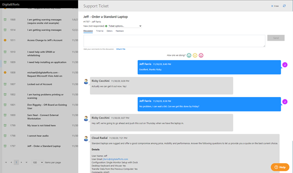Click status icon for ticket 1868
The width and height of the screenshot is (293, 173).
5,20
